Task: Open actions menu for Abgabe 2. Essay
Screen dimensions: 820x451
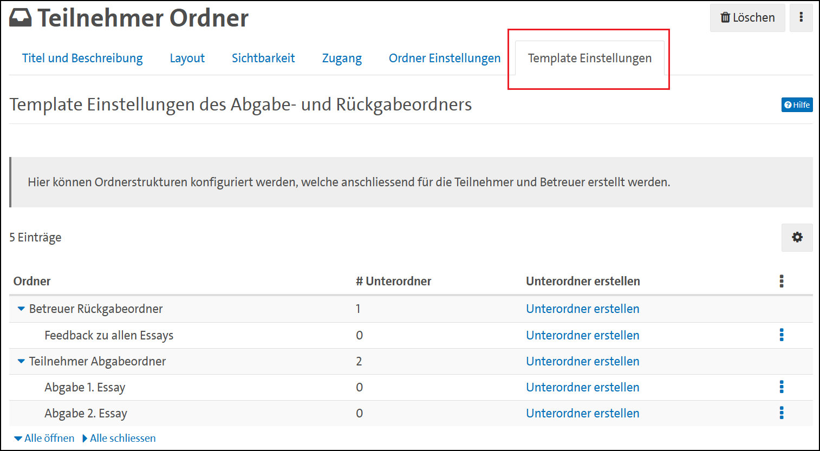Action: coord(781,413)
